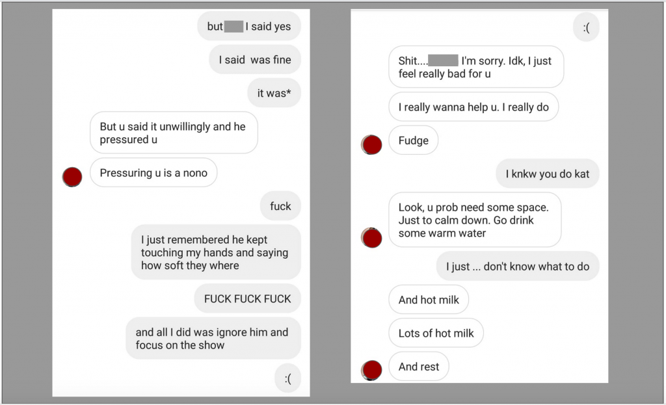Viewport: 666px width, 405px height.
Task: Click the red avatar next to 'And rest'
Action: point(371,370)
